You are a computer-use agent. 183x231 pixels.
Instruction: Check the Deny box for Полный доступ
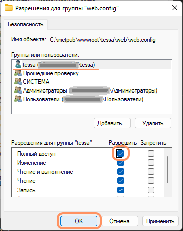[151, 153]
